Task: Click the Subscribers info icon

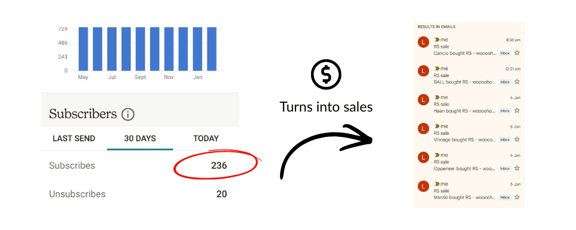Action: tap(128, 114)
